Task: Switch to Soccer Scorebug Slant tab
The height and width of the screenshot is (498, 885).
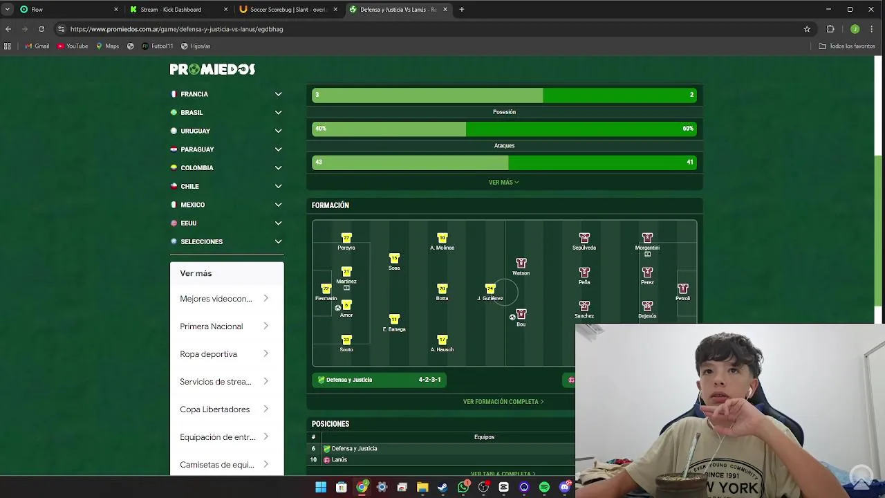Action: coord(288,10)
